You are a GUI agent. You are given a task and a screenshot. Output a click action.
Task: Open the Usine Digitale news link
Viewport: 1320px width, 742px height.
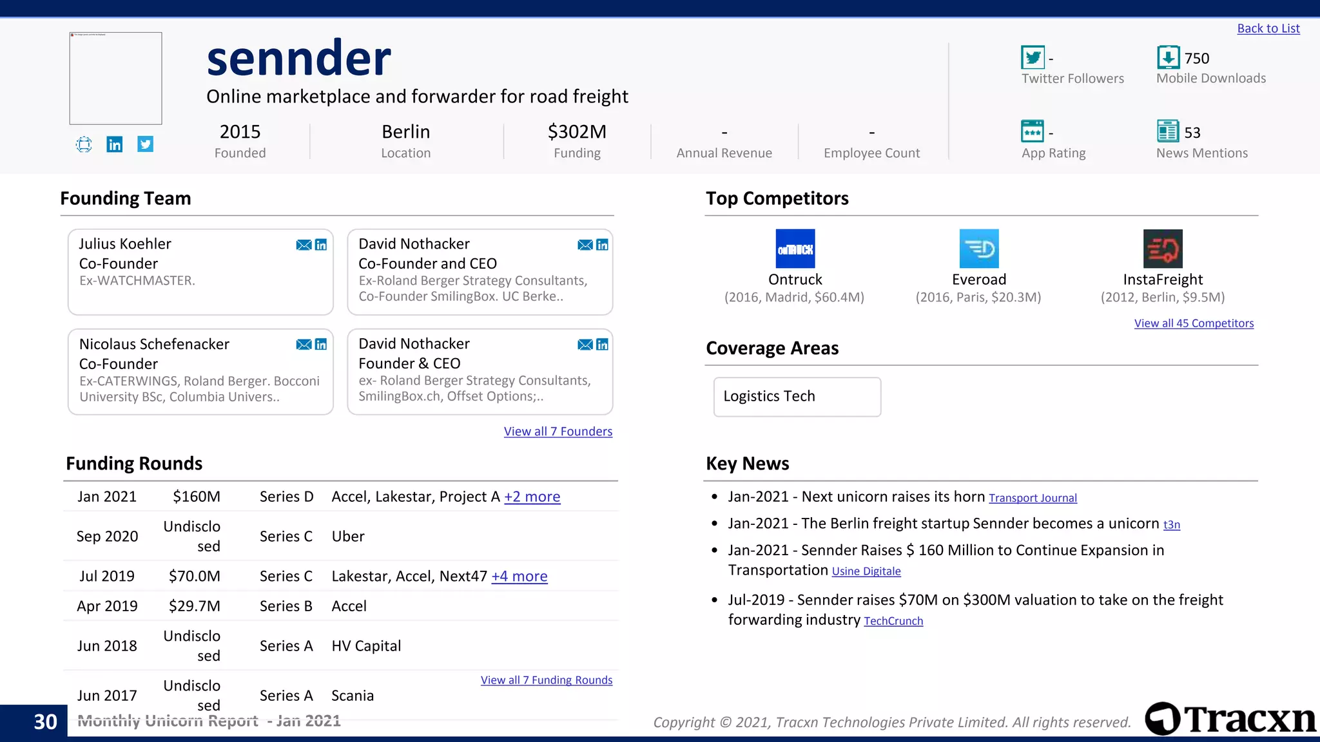tap(866, 571)
